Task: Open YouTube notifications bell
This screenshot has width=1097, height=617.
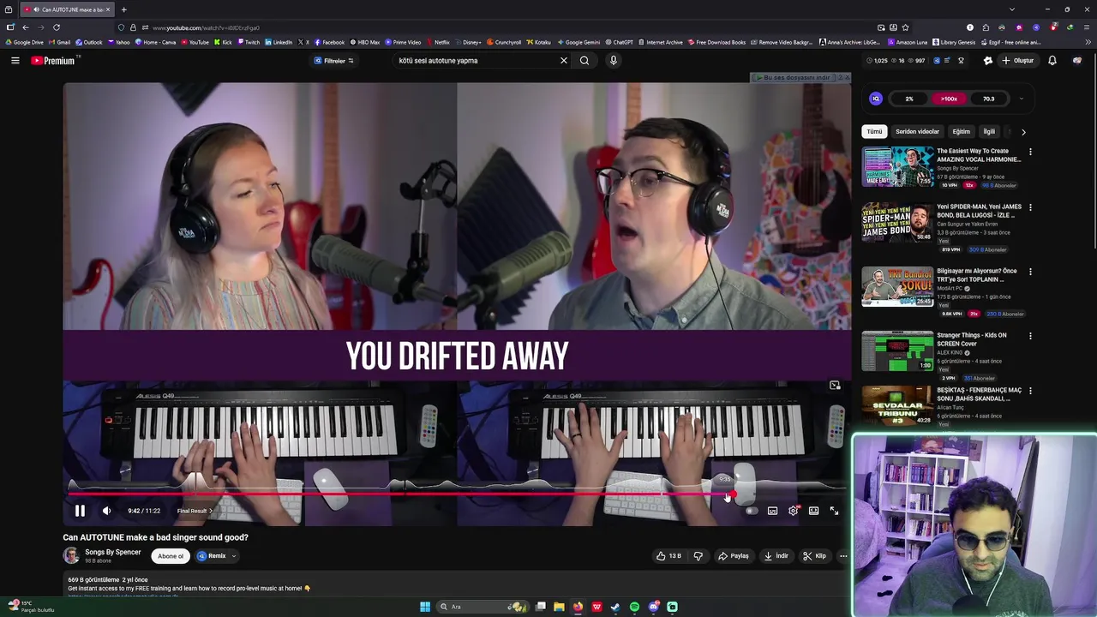Action: pyautogui.click(x=1052, y=61)
